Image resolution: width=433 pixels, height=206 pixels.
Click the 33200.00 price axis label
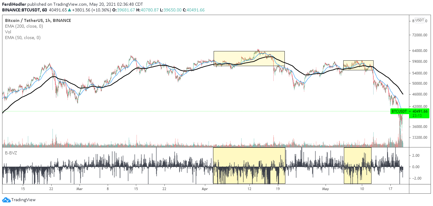coord(419,138)
